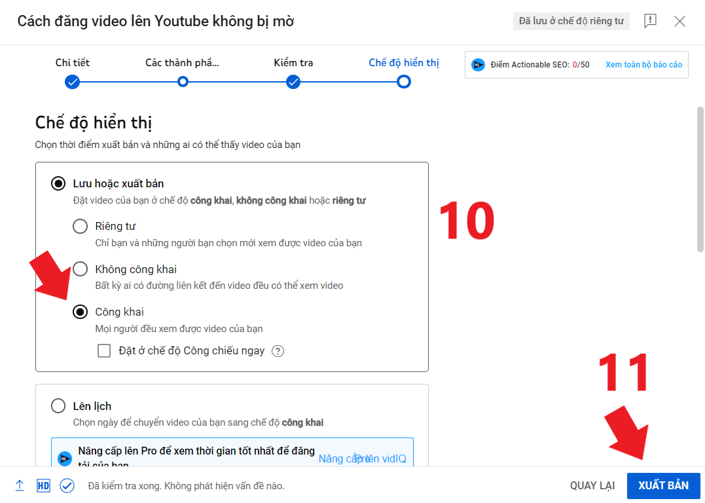Image resolution: width=705 pixels, height=503 pixels.
Task: Select the Không công khai radio option
Action: tap(80, 269)
